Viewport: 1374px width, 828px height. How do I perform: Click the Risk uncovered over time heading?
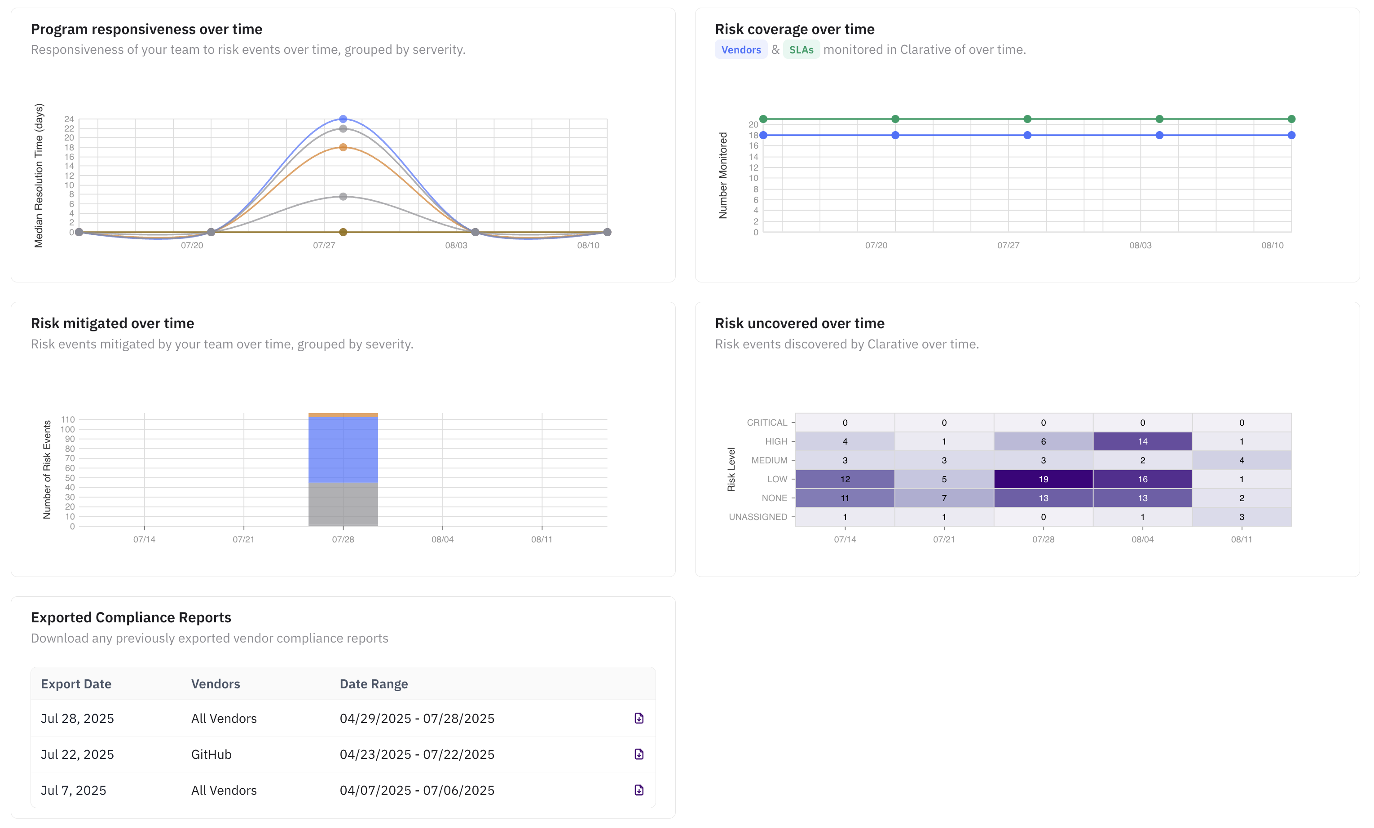(800, 323)
